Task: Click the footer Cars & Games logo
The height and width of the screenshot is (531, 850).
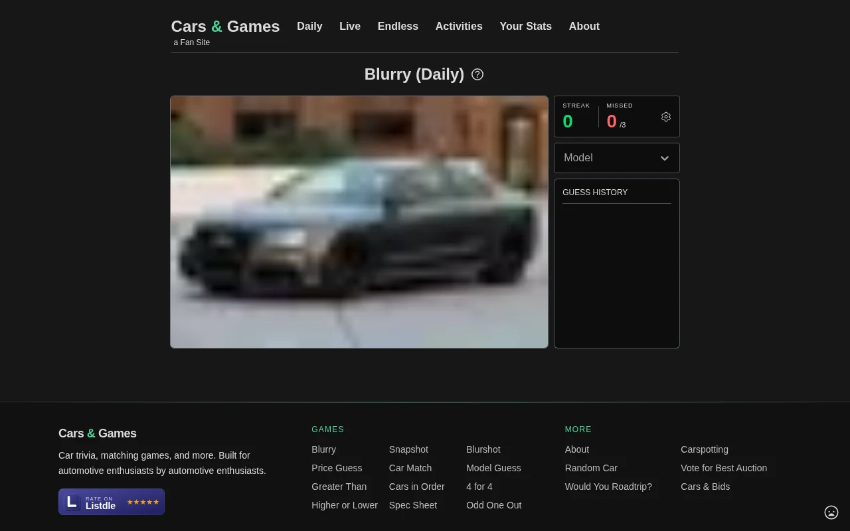Action: 98,433
